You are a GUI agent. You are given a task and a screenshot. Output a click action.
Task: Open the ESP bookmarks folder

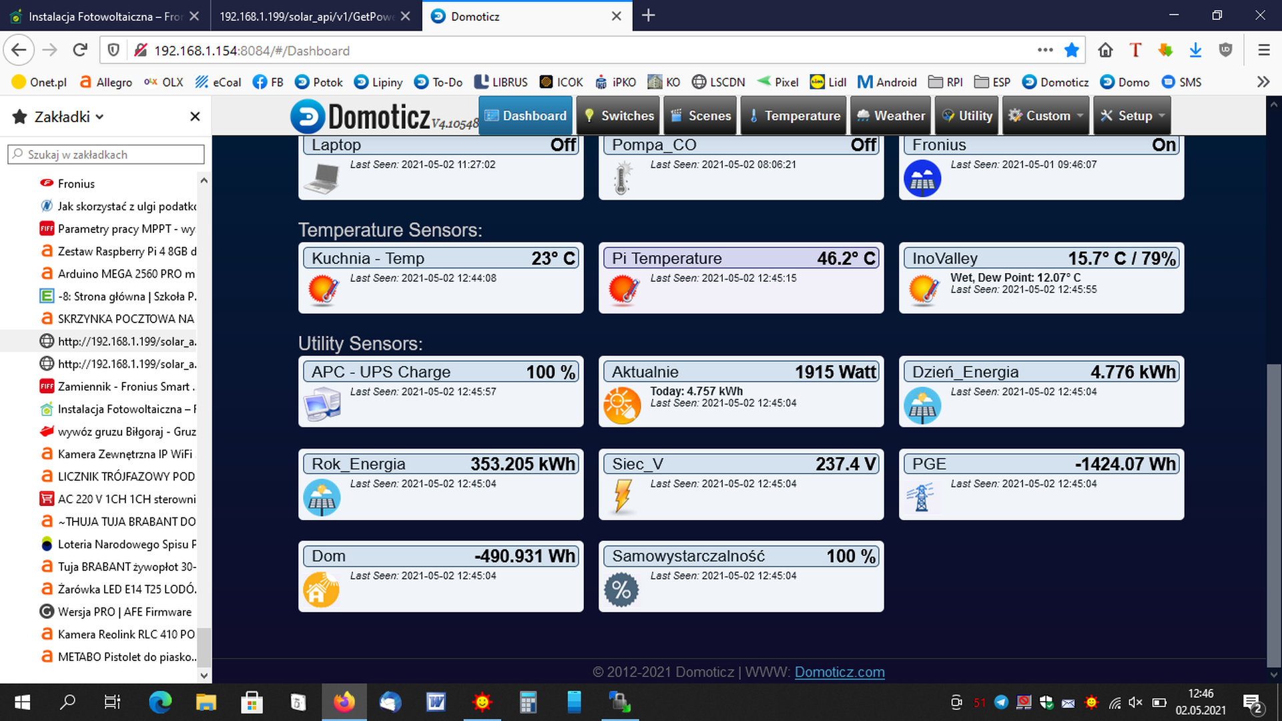[x=992, y=82]
